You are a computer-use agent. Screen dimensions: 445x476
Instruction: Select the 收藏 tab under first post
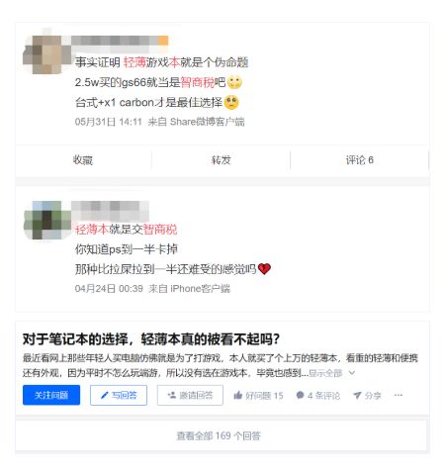point(83,160)
